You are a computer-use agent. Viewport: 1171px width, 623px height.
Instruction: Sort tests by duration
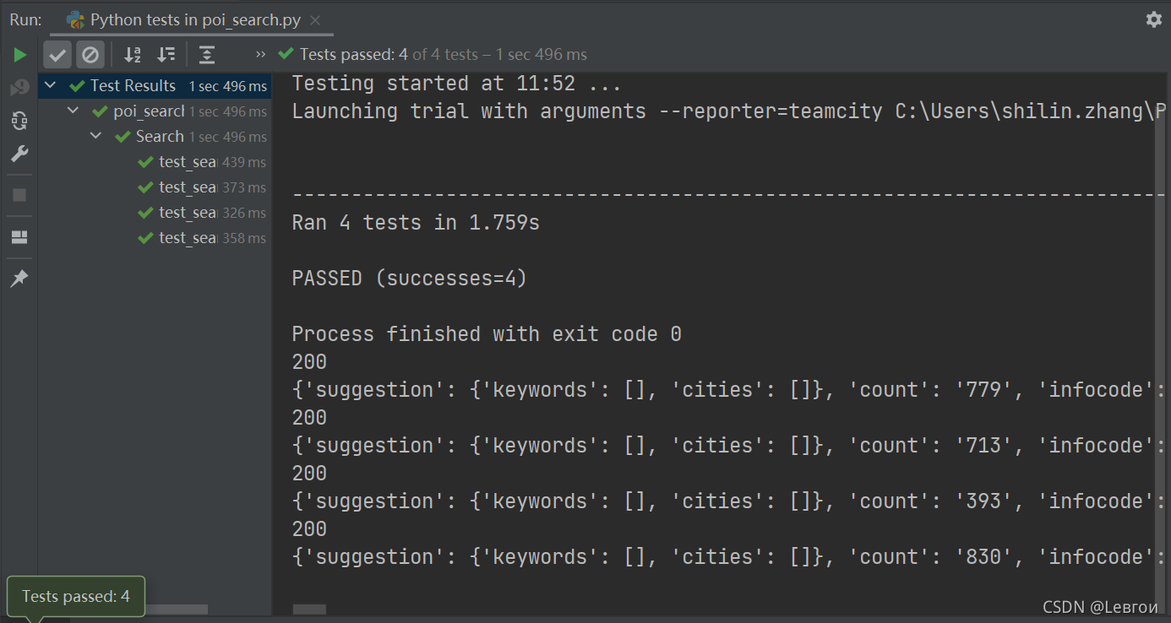[166, 56]
